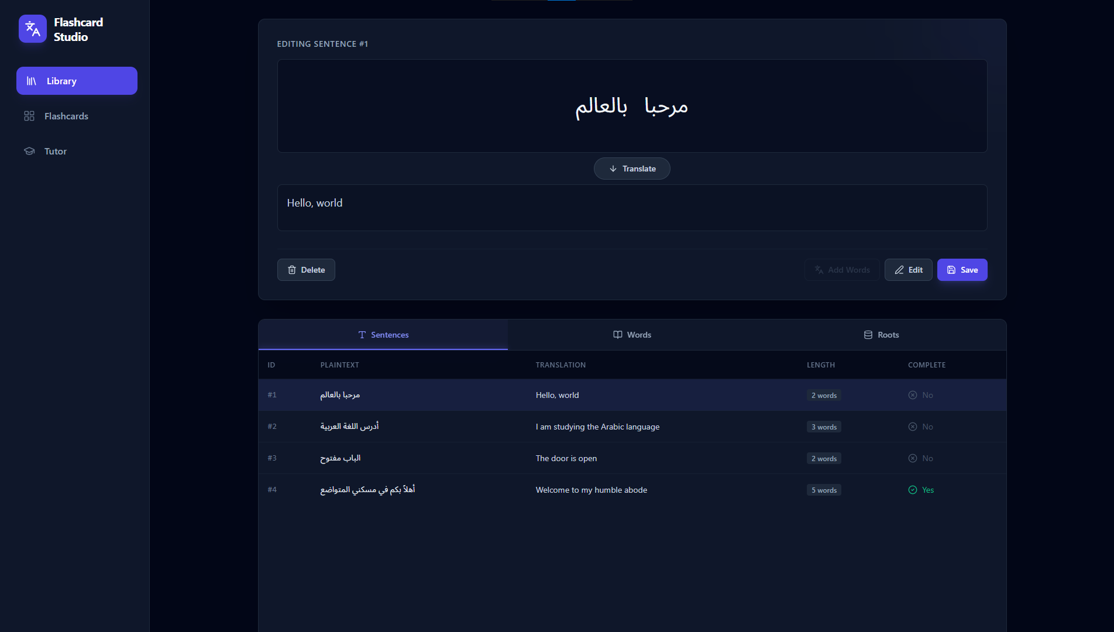
Task: Click the Arabic plaintext of sentence #4
Action: 367,490
